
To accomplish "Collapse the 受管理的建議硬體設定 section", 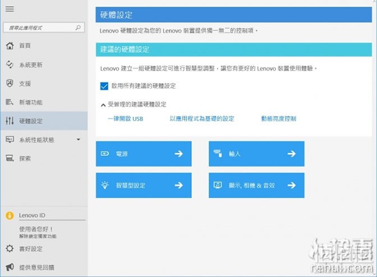I will (103, 105).
